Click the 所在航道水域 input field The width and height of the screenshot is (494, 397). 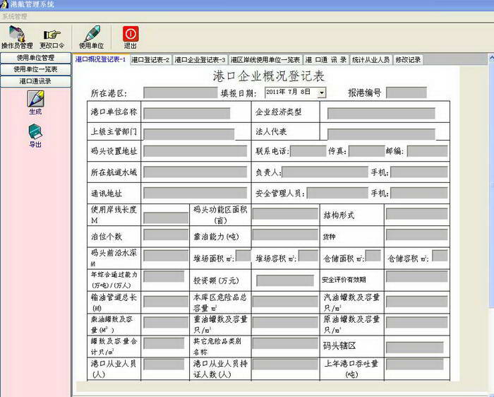coord(195,172)
